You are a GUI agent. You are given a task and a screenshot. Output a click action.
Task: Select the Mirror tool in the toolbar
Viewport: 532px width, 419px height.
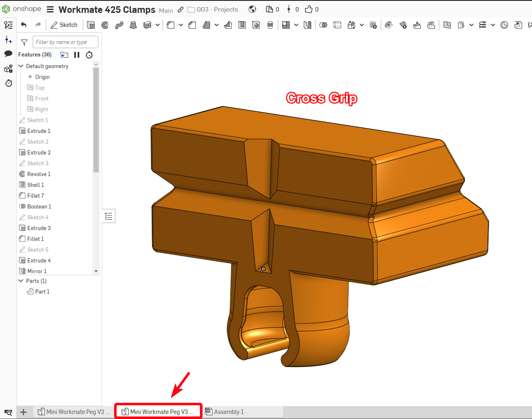(307, 25)
